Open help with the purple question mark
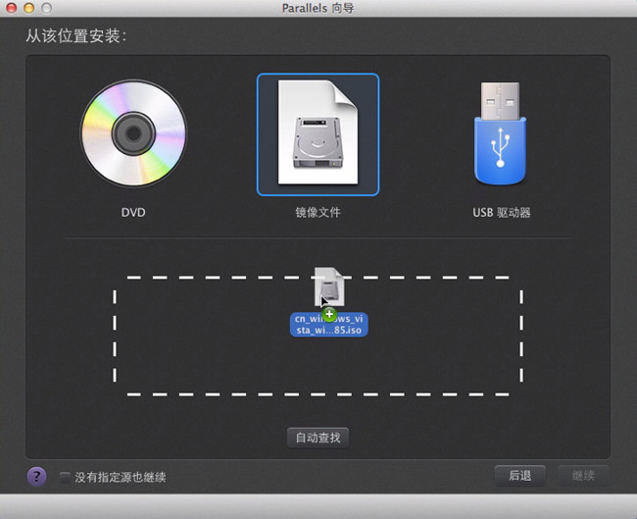The height and width of the screenshot is (519, 637). pyautogui.click(x=36, y=477)
